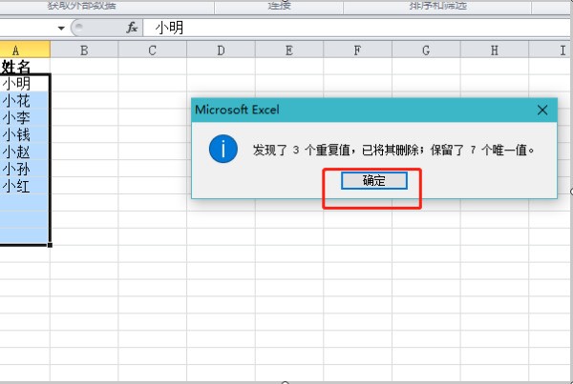Click the 确定 button in the dialog
This screenshot has height=384, width=573.
pos(373,180)
